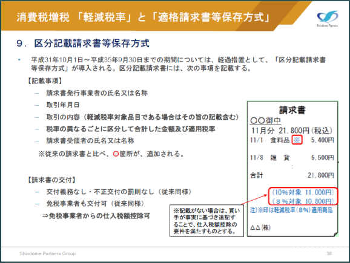The width and height of the screenshot is (350, 263).
Task: Click the red-boxed ※ mark beside 食料品
Action: 297,140
